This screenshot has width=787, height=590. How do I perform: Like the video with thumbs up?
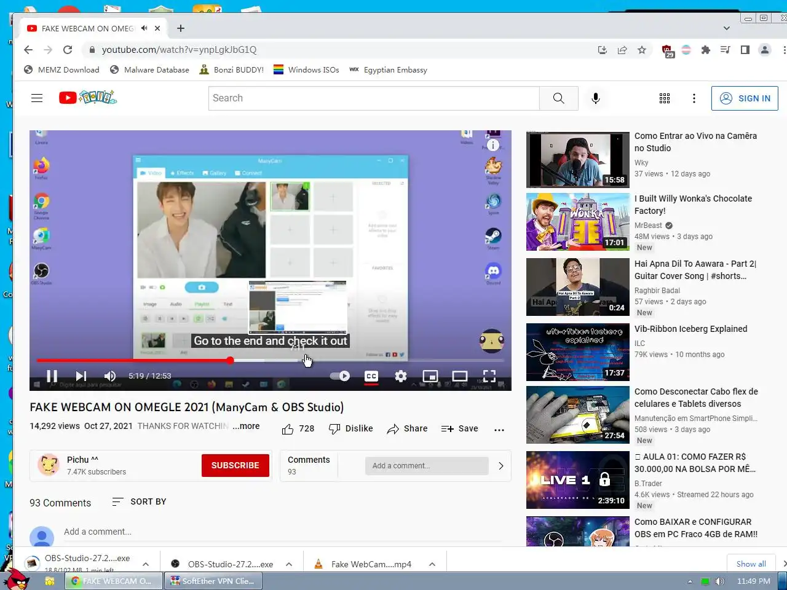[298, 429]
